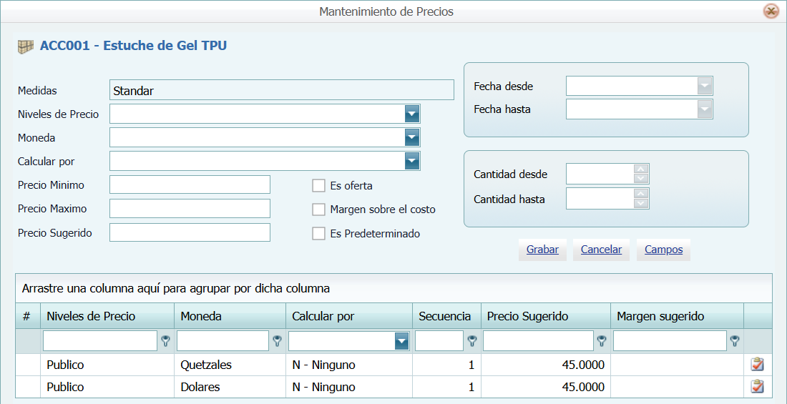Click the Cancelar button
The width and height of the screenshot is (787, 404).
pyautogui.click(x=601, y=250)
